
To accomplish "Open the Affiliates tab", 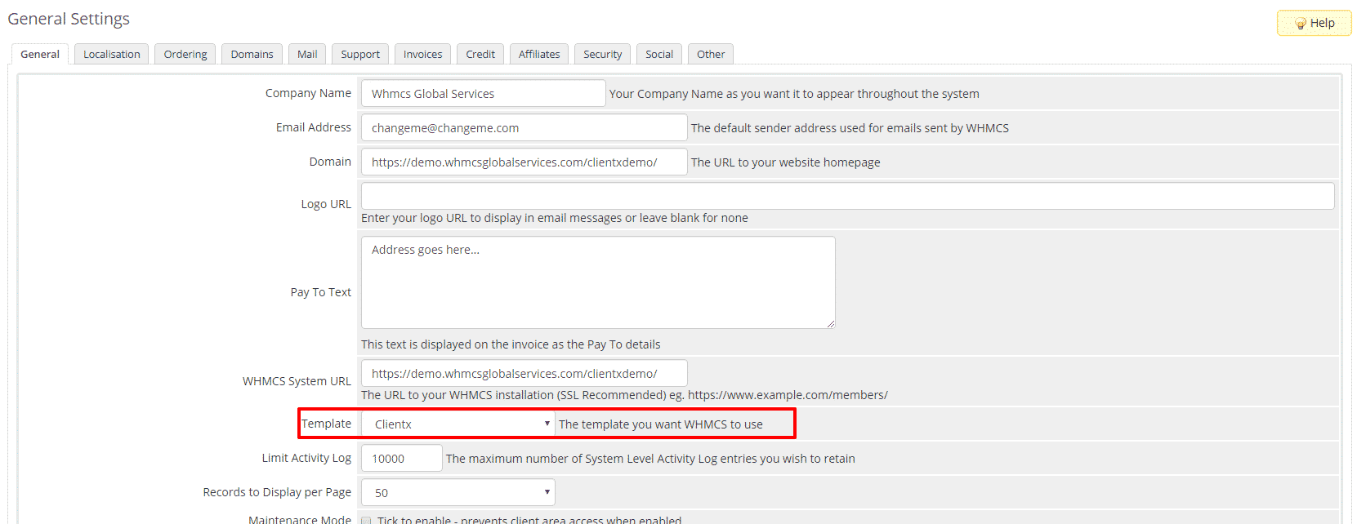I will coord(539,55).
